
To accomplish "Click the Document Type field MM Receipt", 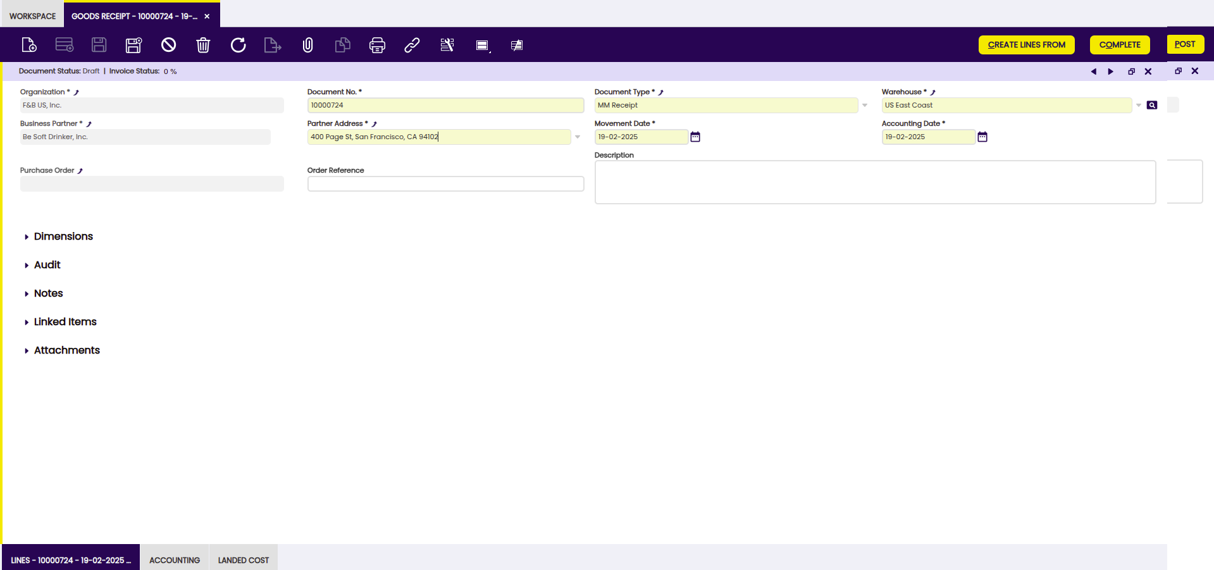I will pyautogui.click(x=726, y=105).
